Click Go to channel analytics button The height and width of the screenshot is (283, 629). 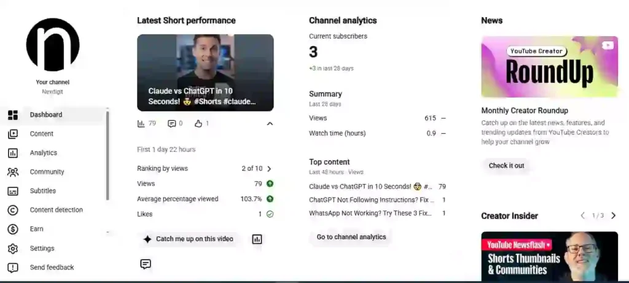pos(351,237)
